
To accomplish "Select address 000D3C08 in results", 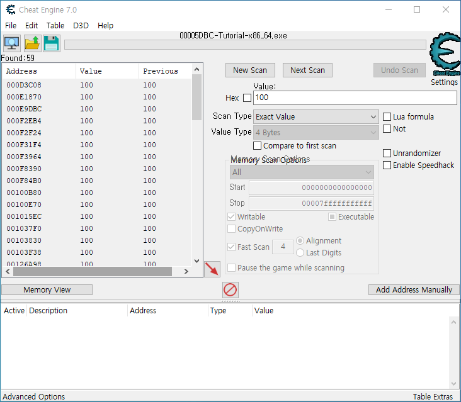I will tap(24, 85).
